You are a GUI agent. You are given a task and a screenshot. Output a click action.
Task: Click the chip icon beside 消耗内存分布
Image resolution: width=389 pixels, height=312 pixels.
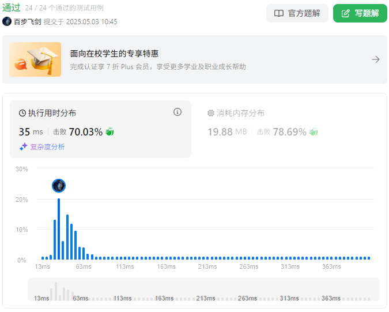pyautogui.click(x=210, y=113)
